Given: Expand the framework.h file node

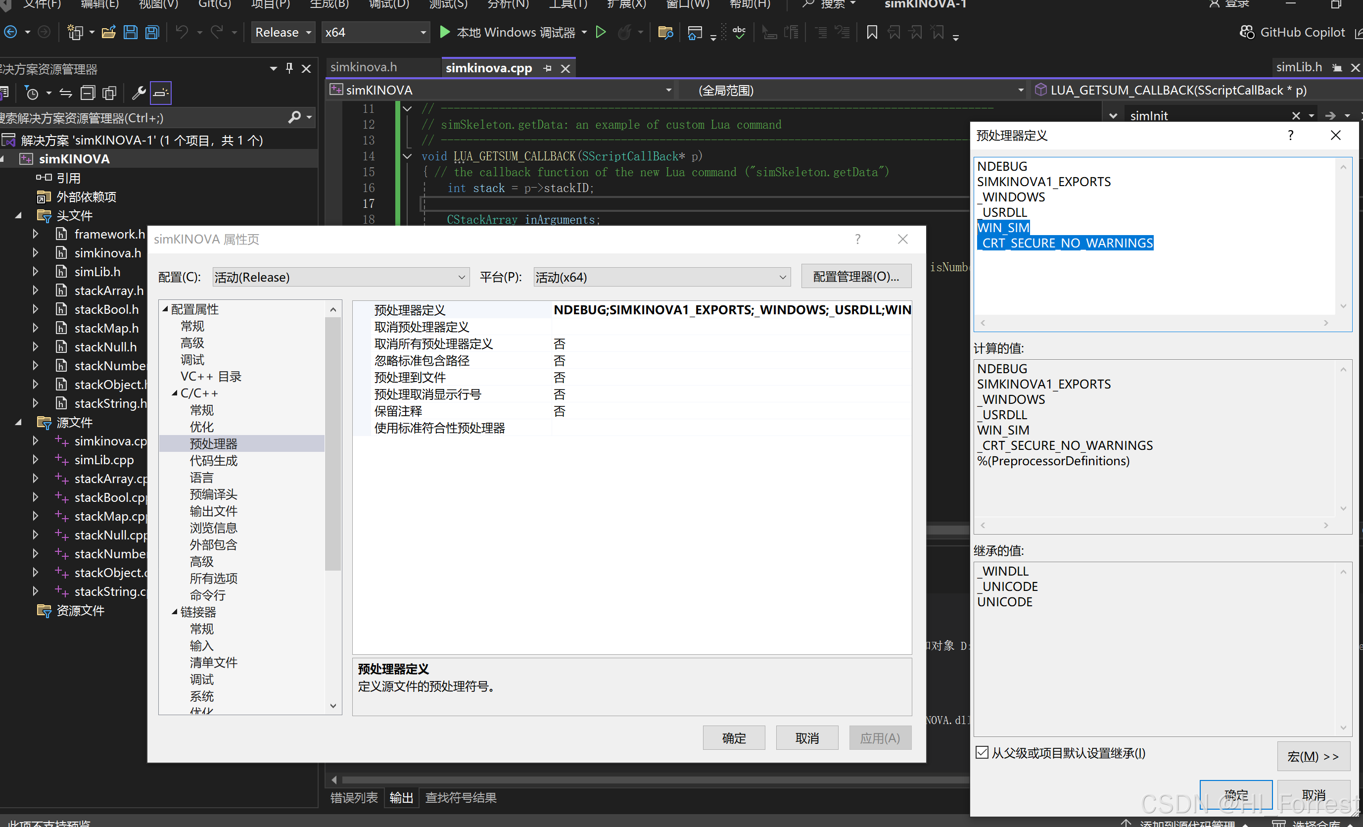Looking at the screenshot, I should 36,234.
